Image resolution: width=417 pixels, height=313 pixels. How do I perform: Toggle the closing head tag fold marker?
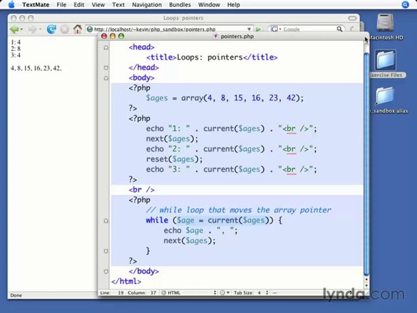click(x=106, y=68)
